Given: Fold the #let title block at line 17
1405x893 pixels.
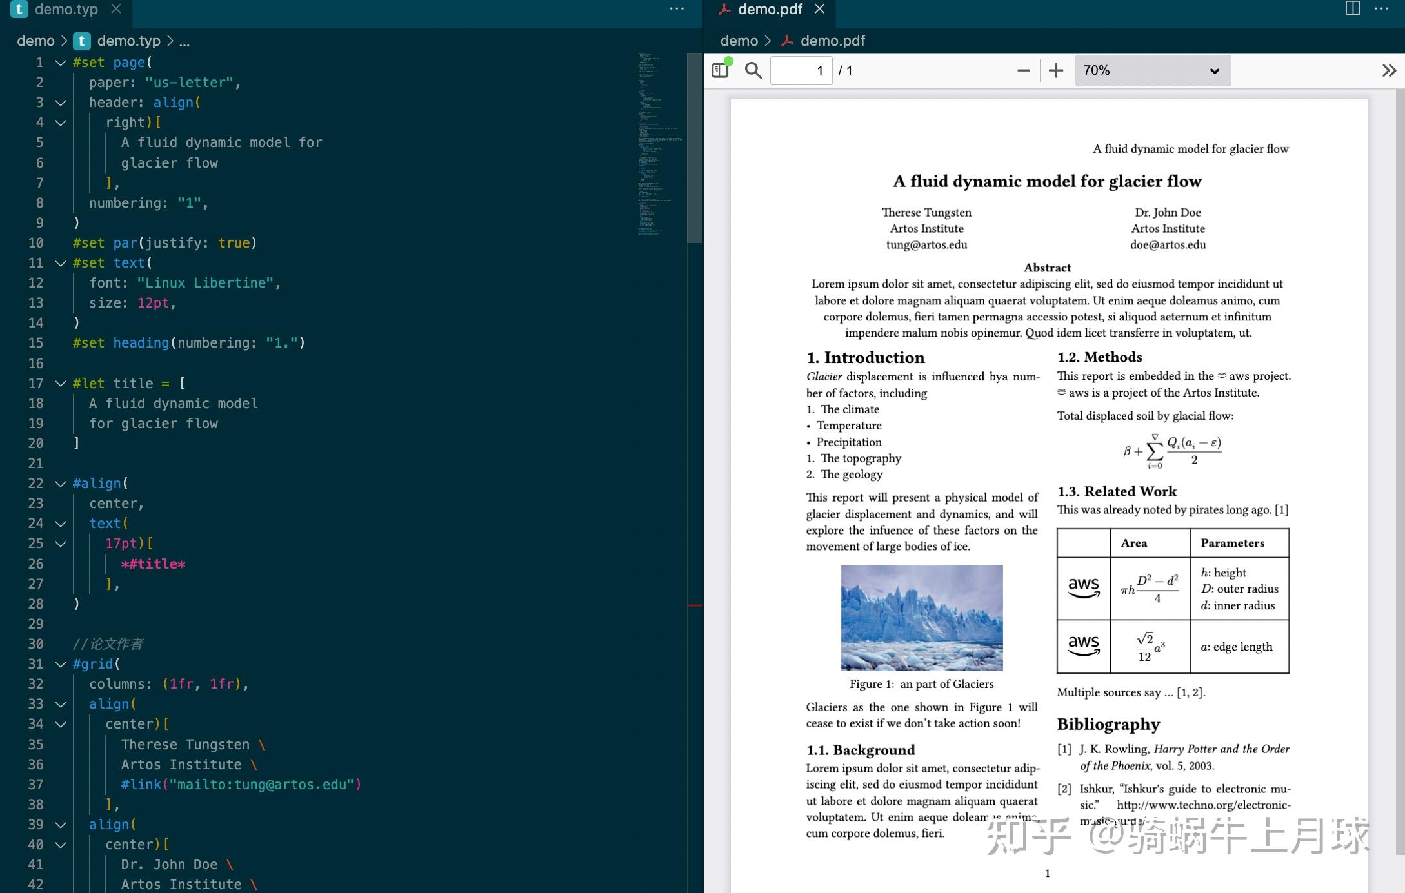Looking at the screenshot, I should coord(61,384).
